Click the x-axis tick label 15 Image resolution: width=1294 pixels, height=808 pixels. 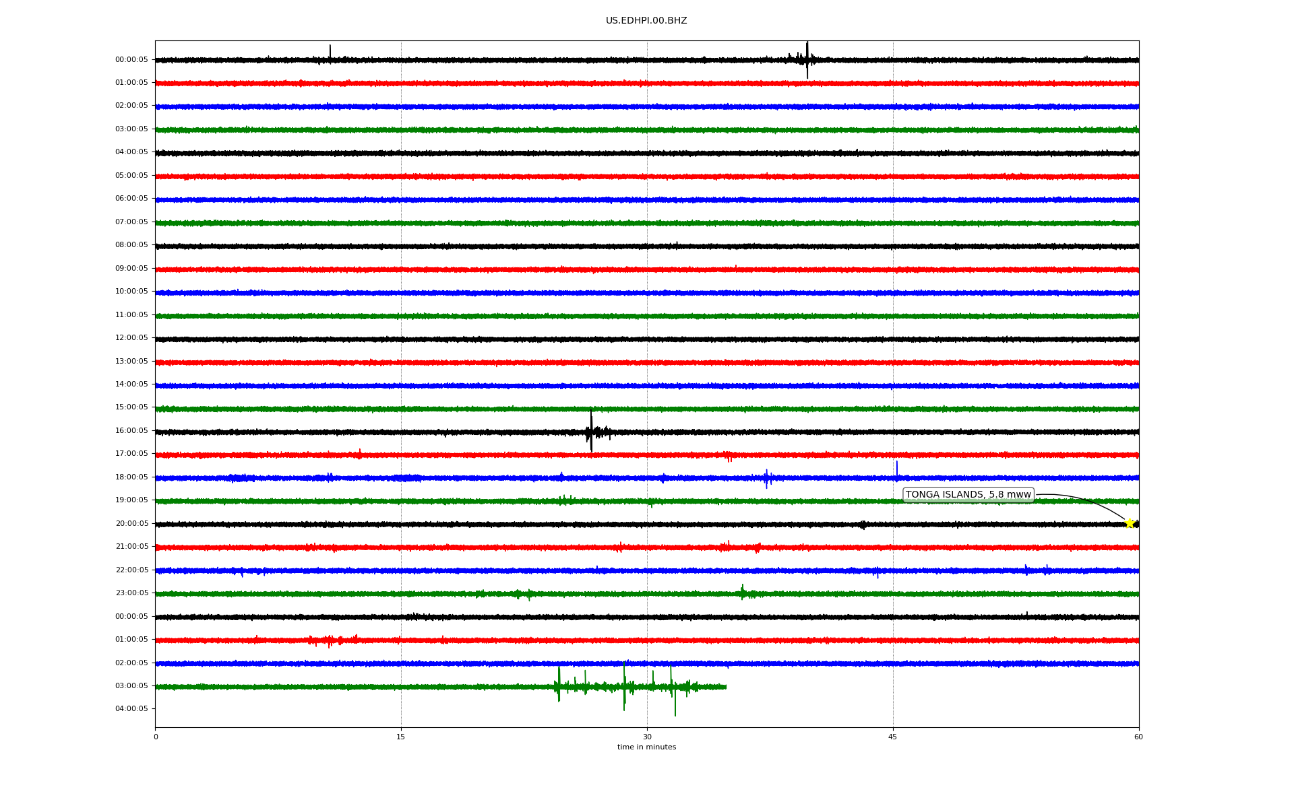pos(401,737)
